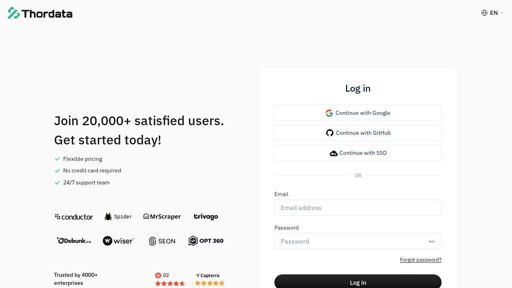
Task: Focus the Password input field
Action: point(350,241)
